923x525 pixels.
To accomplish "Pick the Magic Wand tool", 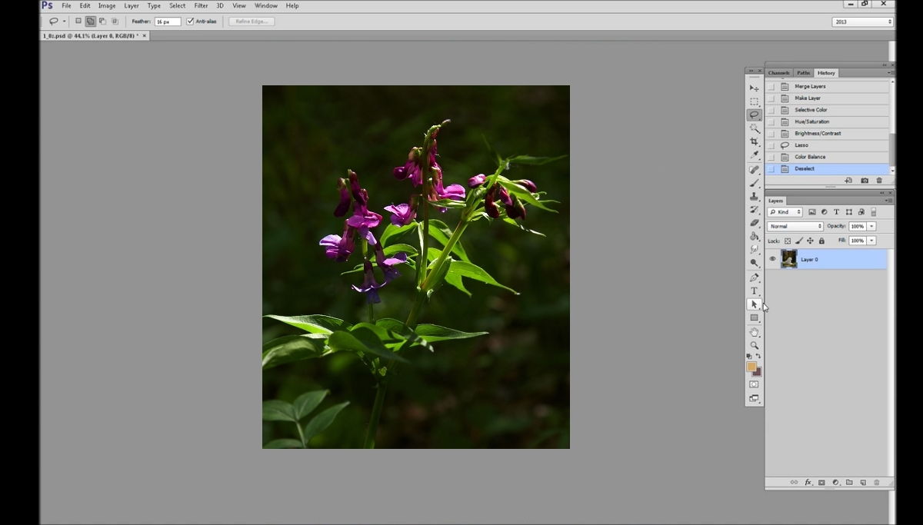I will [754, 128].
